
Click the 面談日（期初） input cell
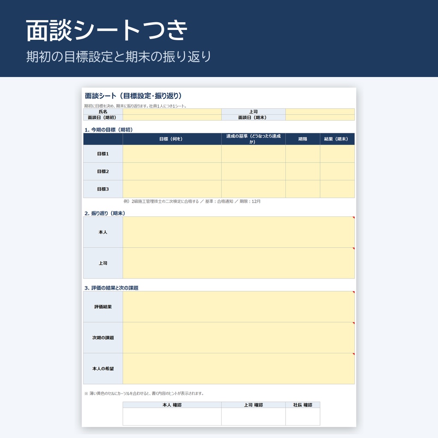pyautogui.click(x=172, y=117)
